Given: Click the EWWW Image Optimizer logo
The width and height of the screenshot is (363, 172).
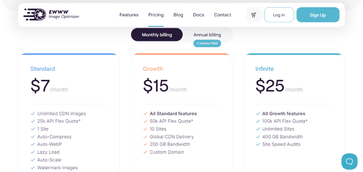Looking at the screenshot, I should click(51, 15).
